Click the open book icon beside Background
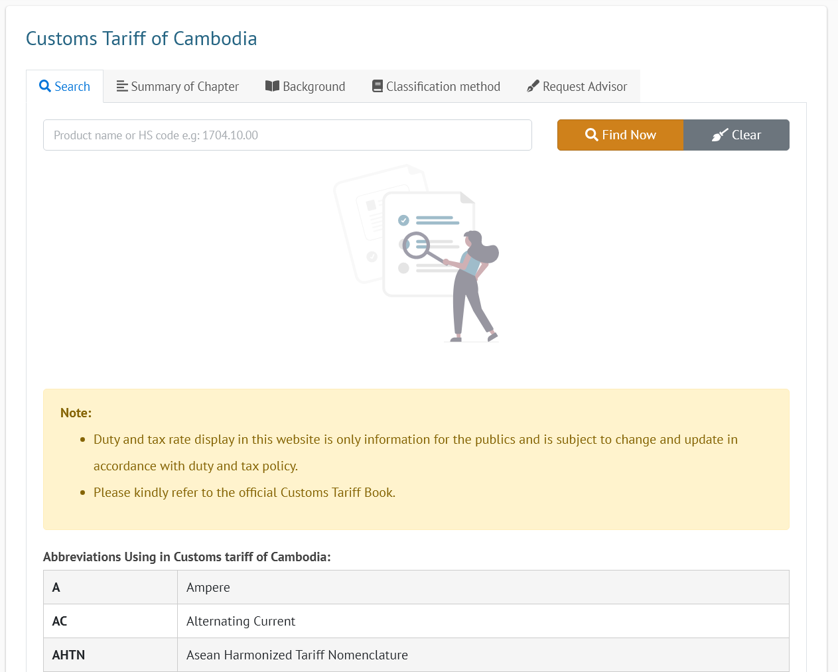The height and width of the screenshot is (672, 838). tap(272, 86)
